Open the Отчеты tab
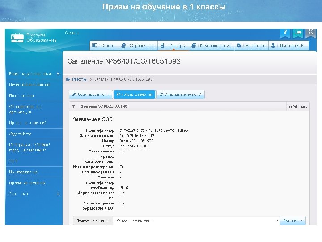 click(103, 45)
